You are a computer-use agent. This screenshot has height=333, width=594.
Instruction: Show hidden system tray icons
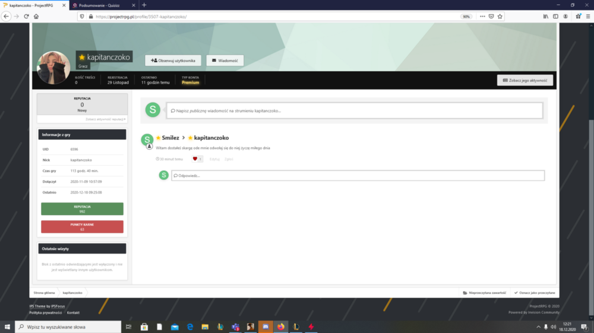[x=538, y=327]
